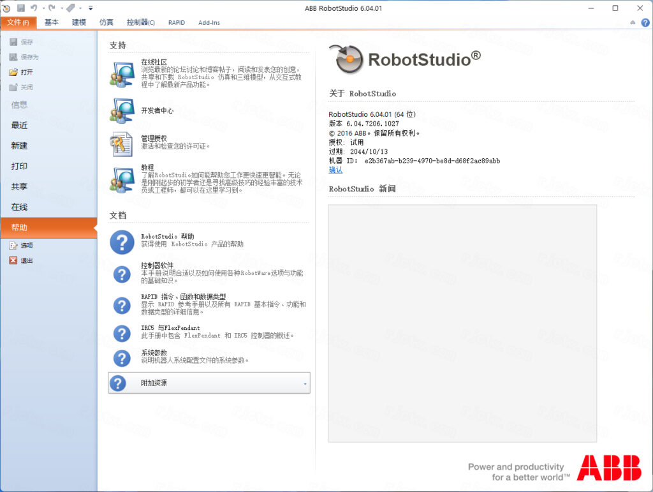Click the red 退出 exit icon
This screenshot has width=653, height=492.
coord(13,260)
